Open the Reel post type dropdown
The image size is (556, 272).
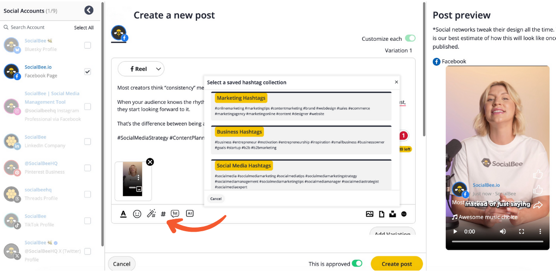point(141,69)
